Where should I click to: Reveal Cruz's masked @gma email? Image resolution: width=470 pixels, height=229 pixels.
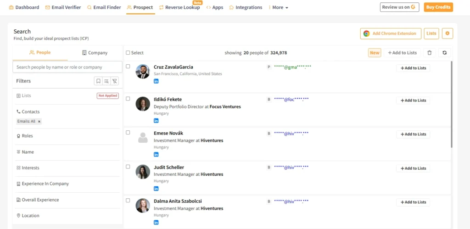pos(292,67)
